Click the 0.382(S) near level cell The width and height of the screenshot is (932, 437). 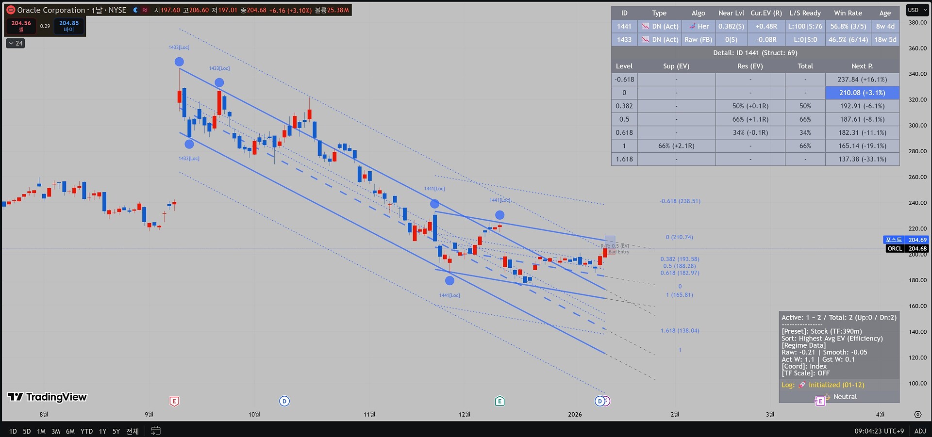[731, 26]
